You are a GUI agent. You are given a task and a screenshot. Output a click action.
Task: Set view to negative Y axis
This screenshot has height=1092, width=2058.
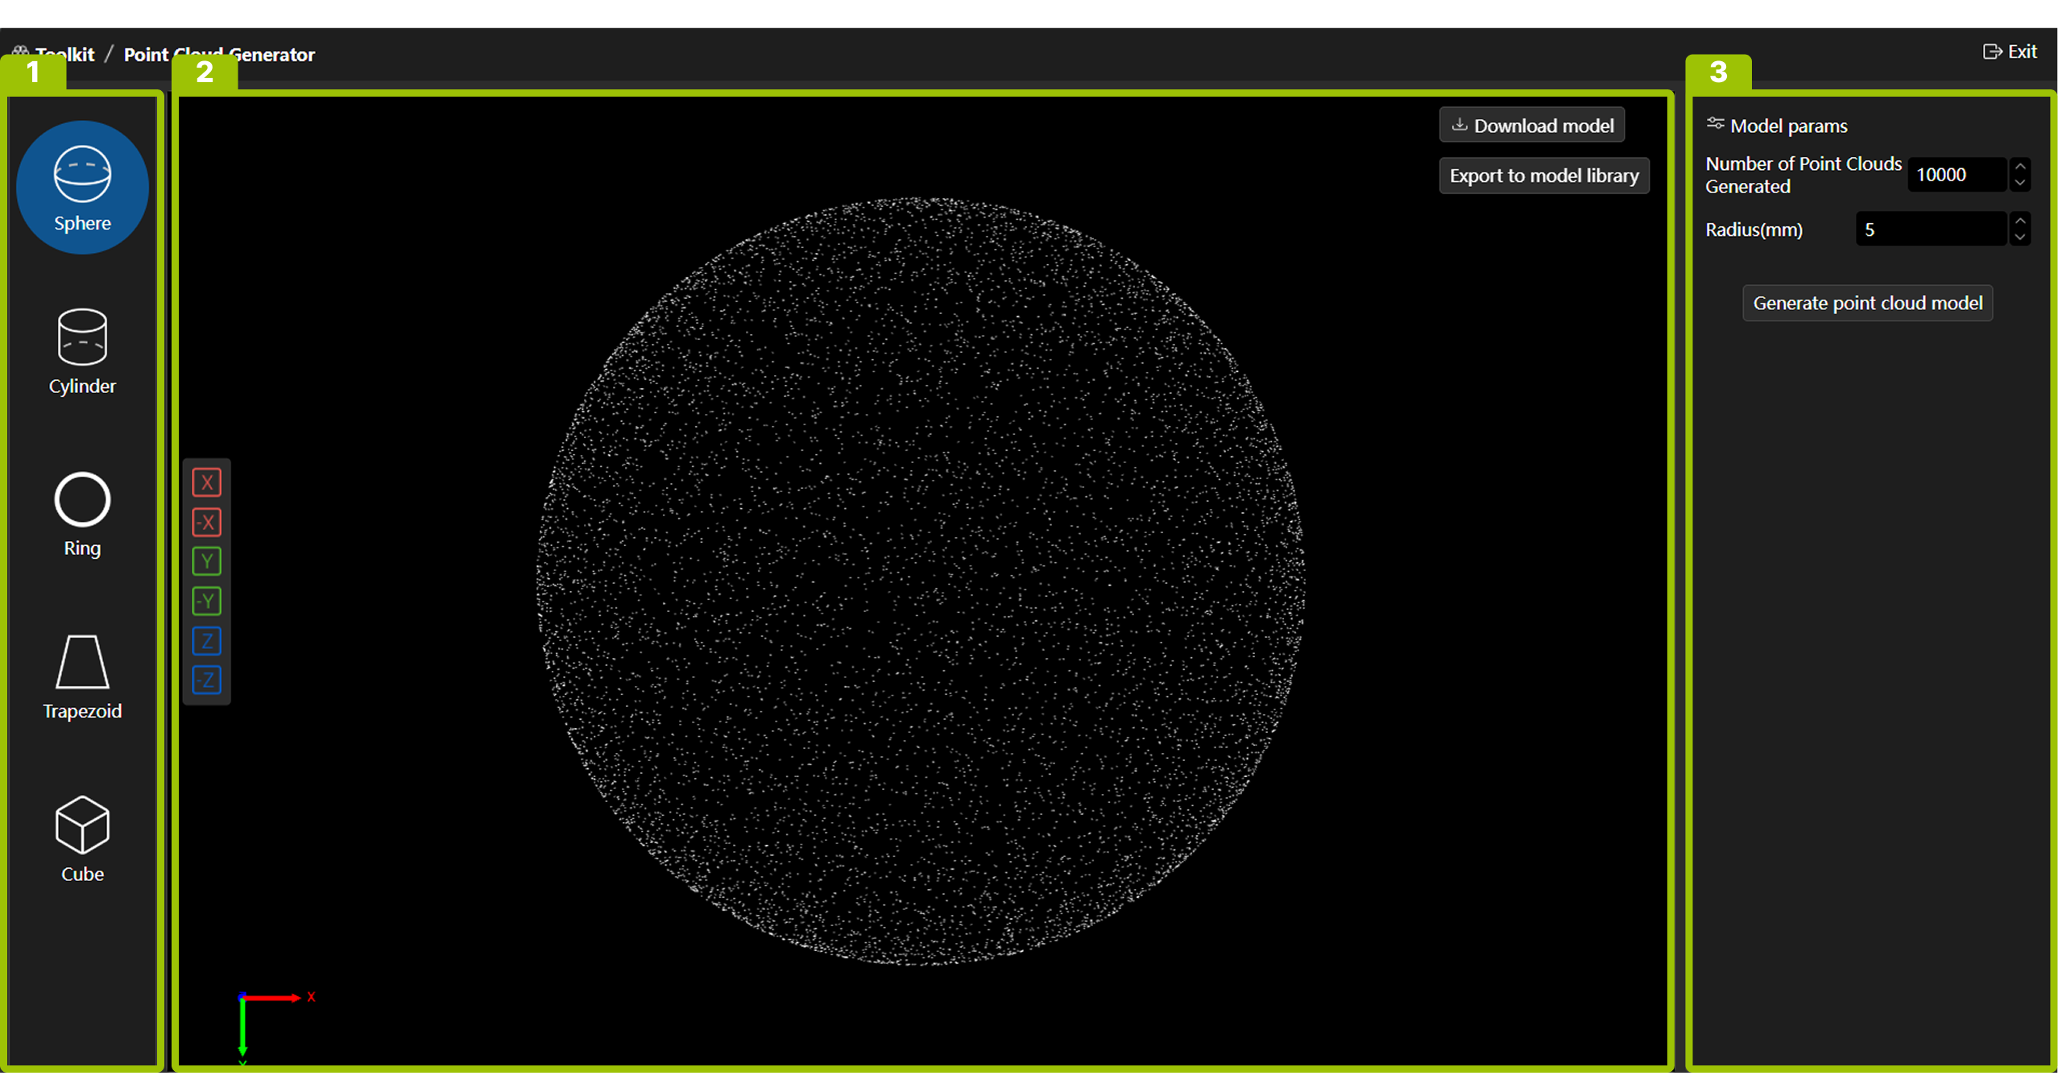[x=207, y=601]
